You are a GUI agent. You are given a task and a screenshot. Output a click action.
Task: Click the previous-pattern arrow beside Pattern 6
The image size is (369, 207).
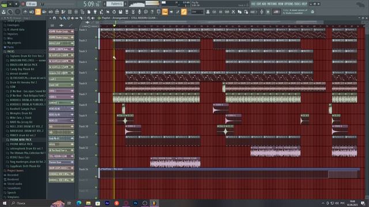[x=105, y=4]
